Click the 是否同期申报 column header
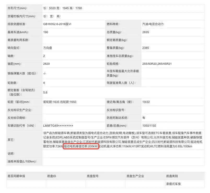 click(x=16, y=176)
